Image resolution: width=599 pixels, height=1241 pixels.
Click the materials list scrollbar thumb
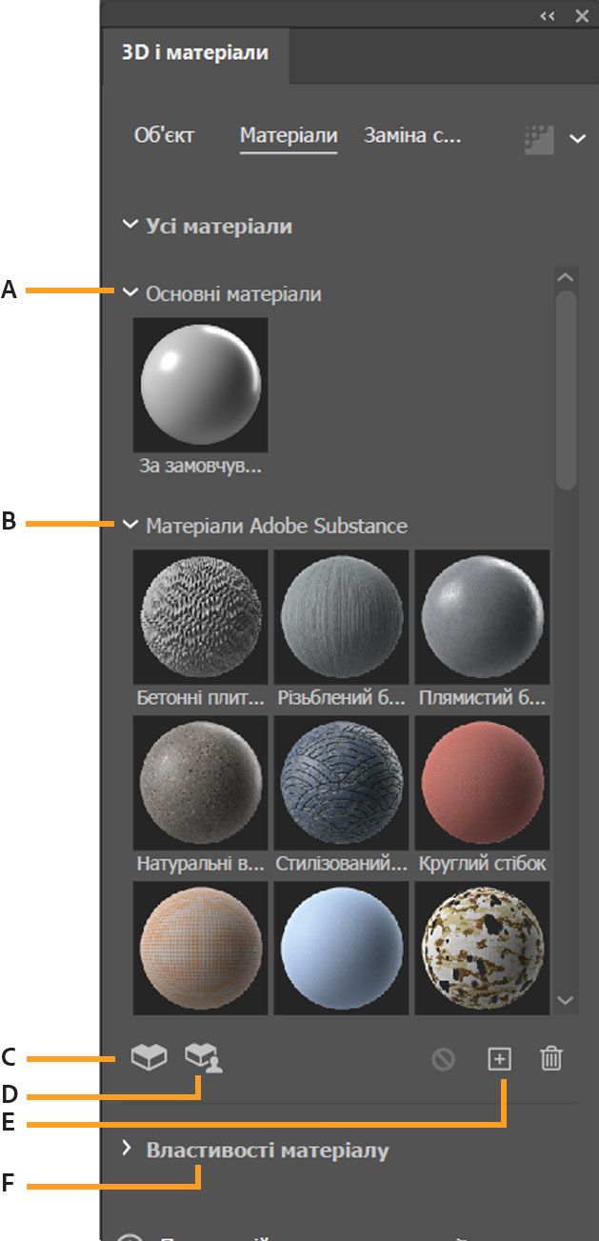tap(566, 390)
